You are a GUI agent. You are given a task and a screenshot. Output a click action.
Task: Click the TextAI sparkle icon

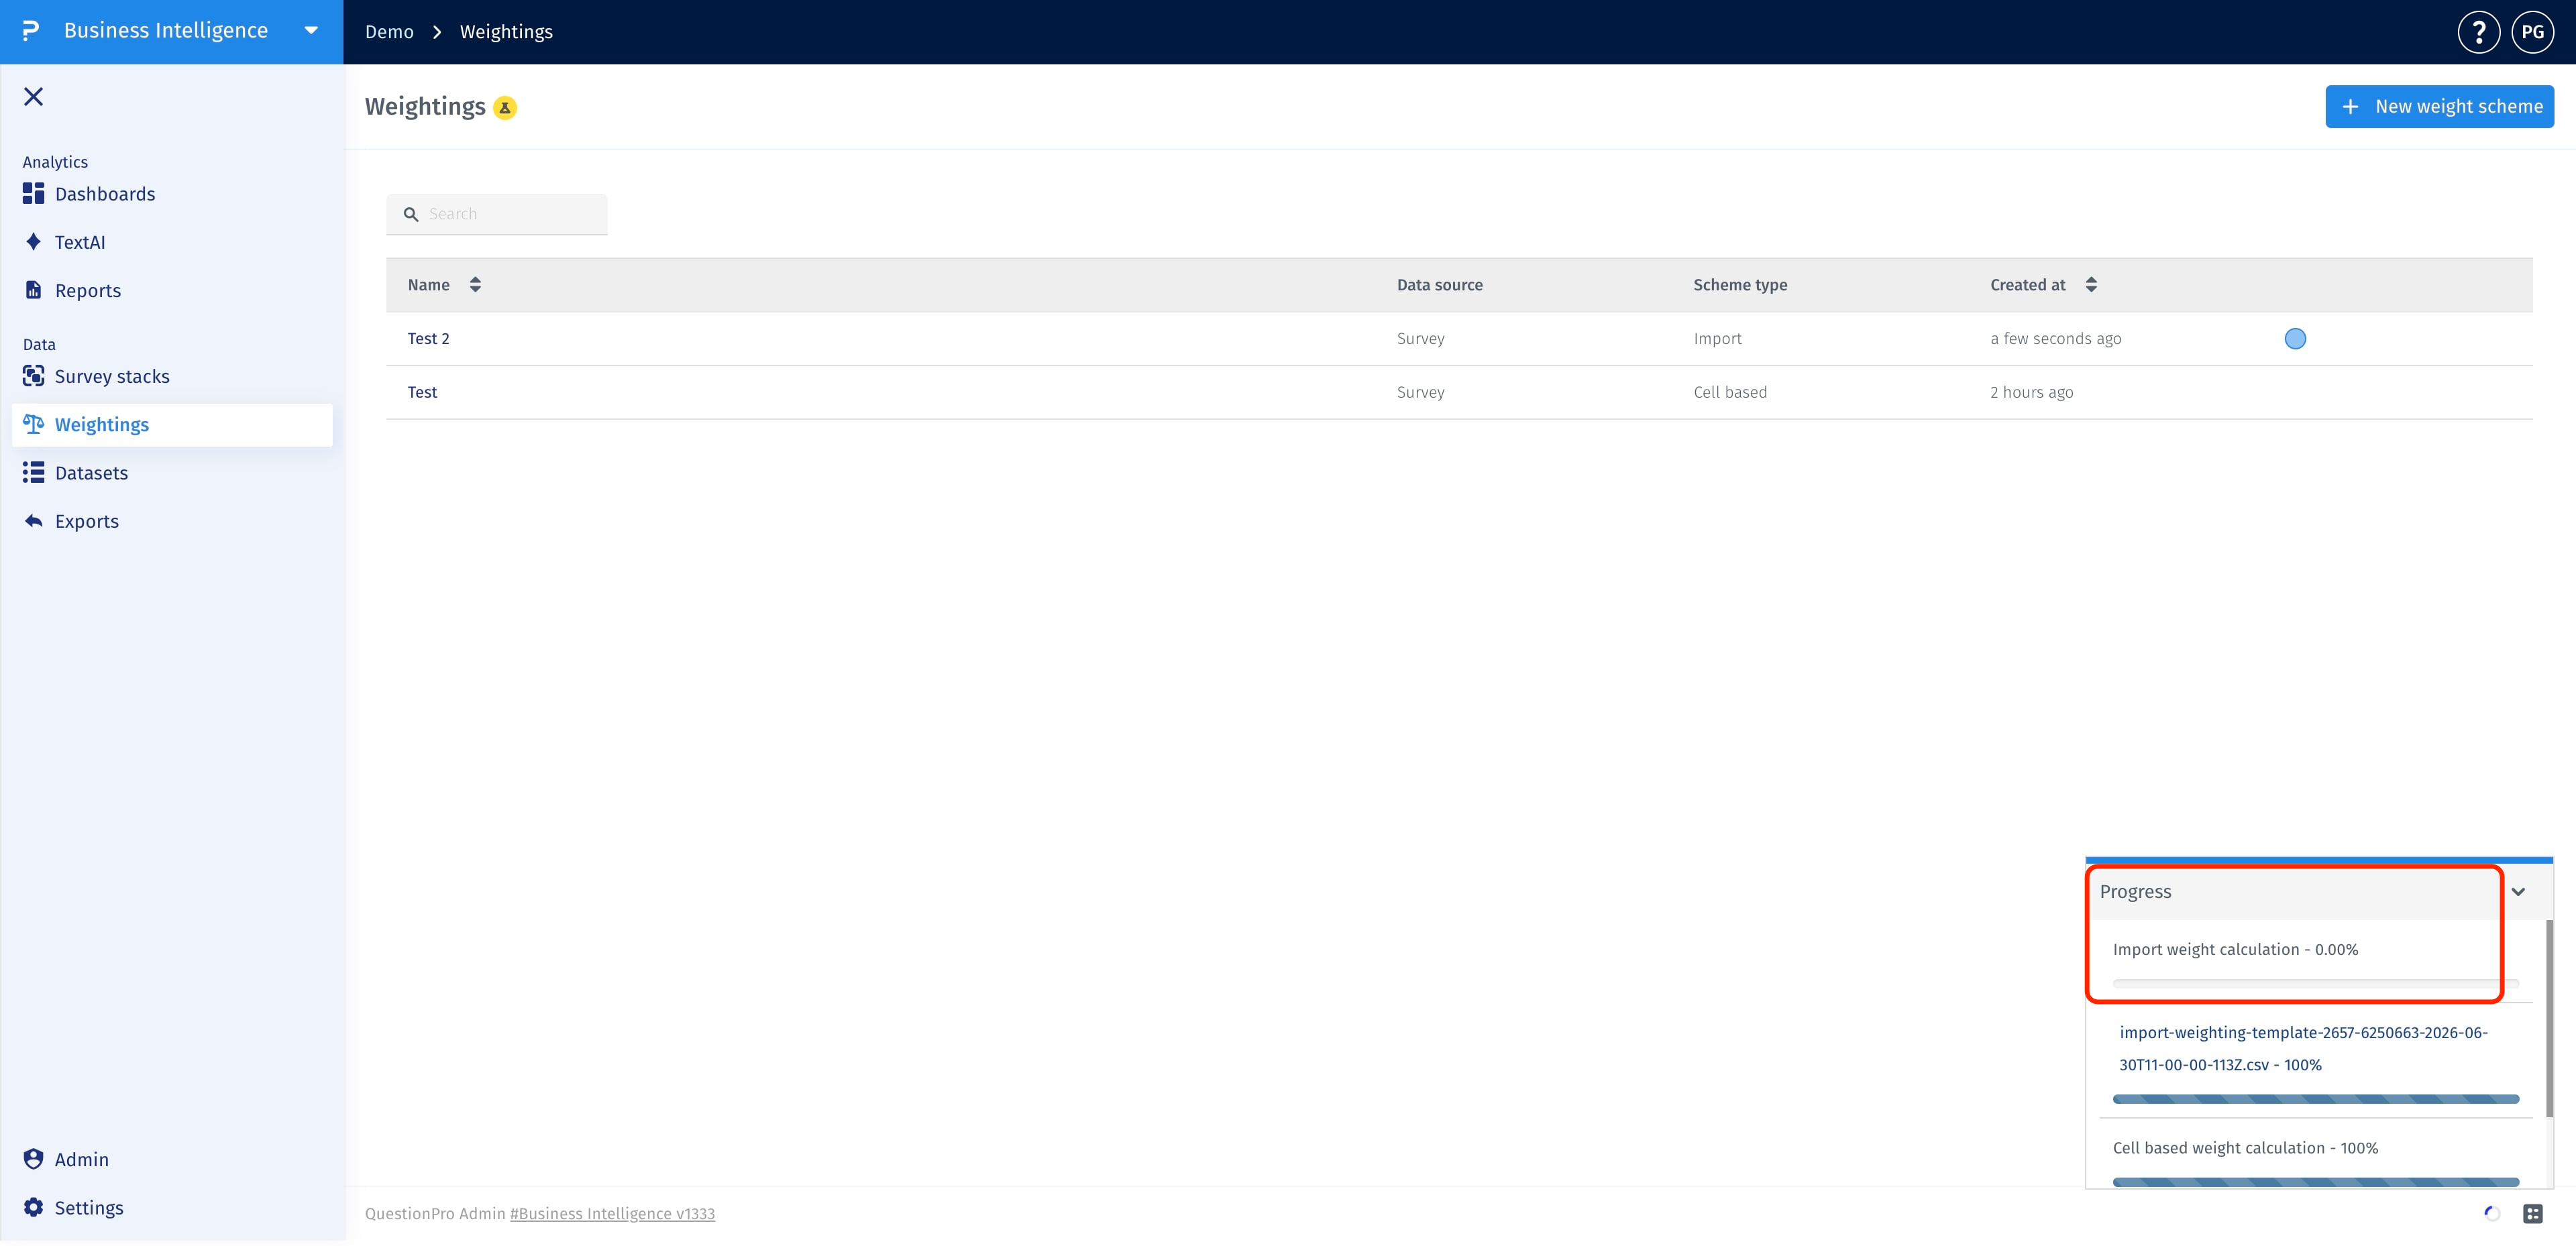33,242
